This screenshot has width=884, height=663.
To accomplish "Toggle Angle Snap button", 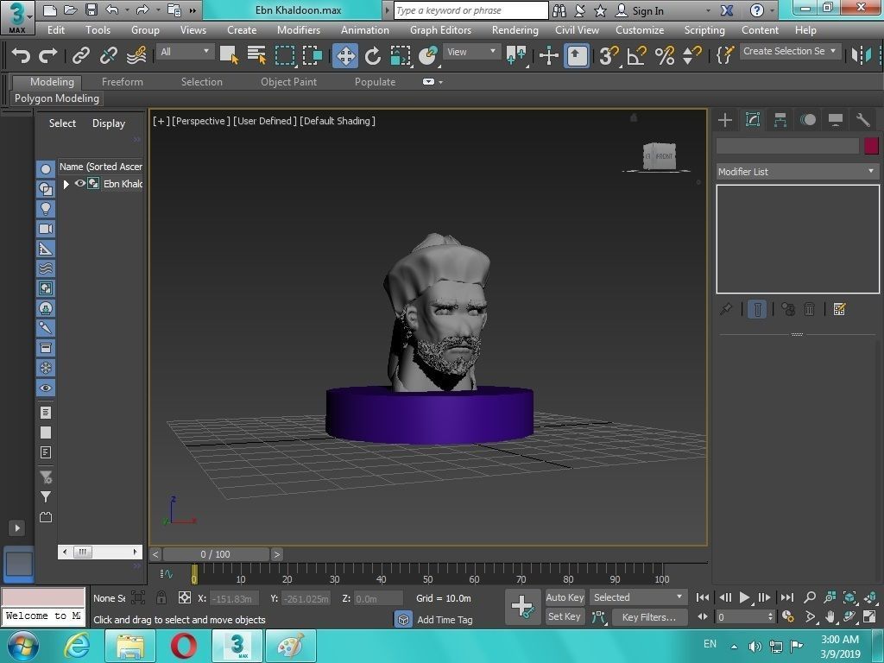I will pyautogui.click(x=636, y=55).
